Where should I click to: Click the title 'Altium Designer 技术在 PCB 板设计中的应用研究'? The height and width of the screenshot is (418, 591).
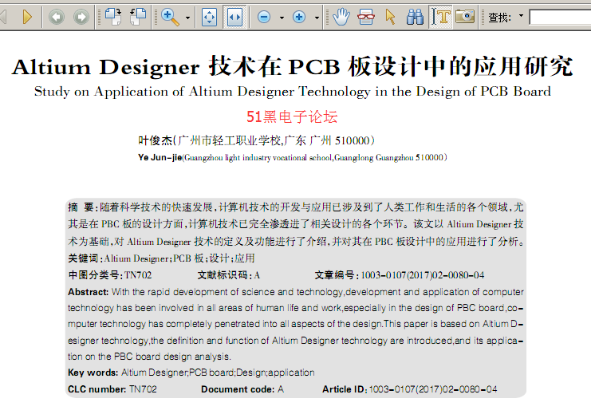pyautogui.click(x=292, y=67)
